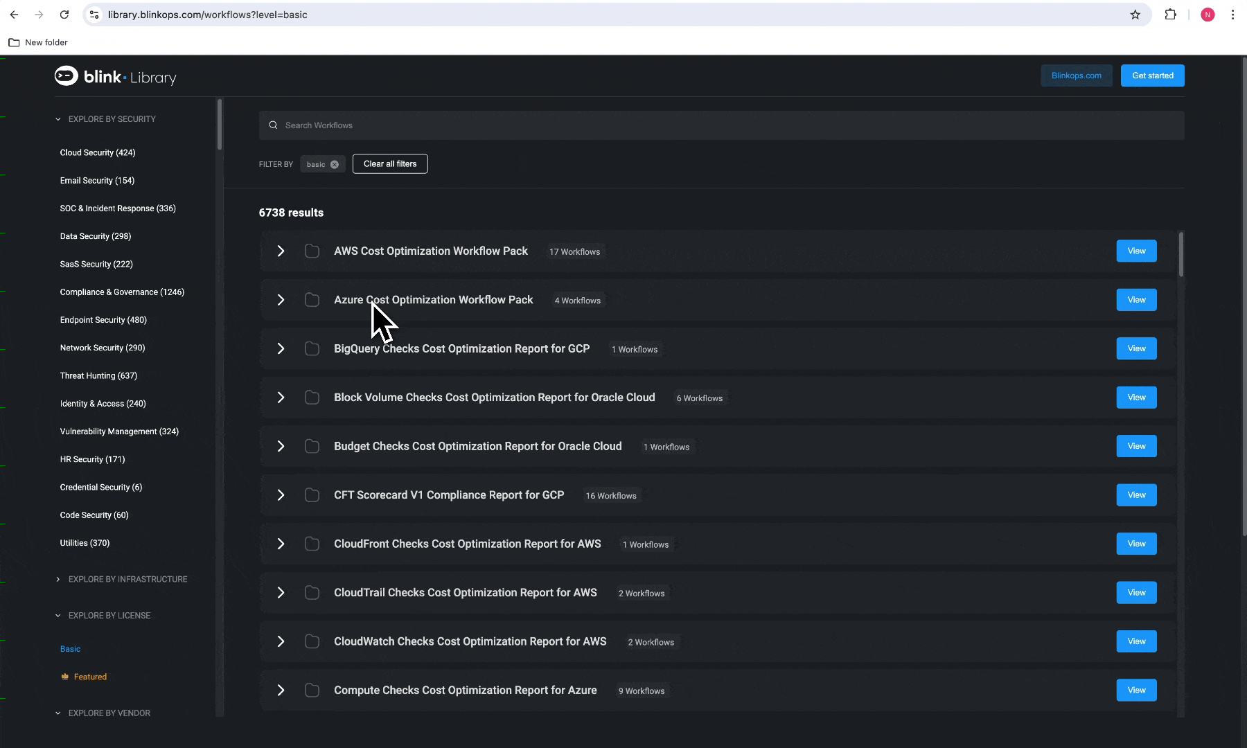The height and width of the screenshot is (748, 1247).
Task: Select Vulnerability Management (324) category
Action: click(119, 431)
